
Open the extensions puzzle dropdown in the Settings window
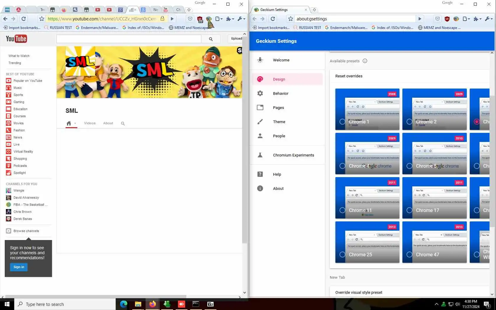[x=477, y=19]
